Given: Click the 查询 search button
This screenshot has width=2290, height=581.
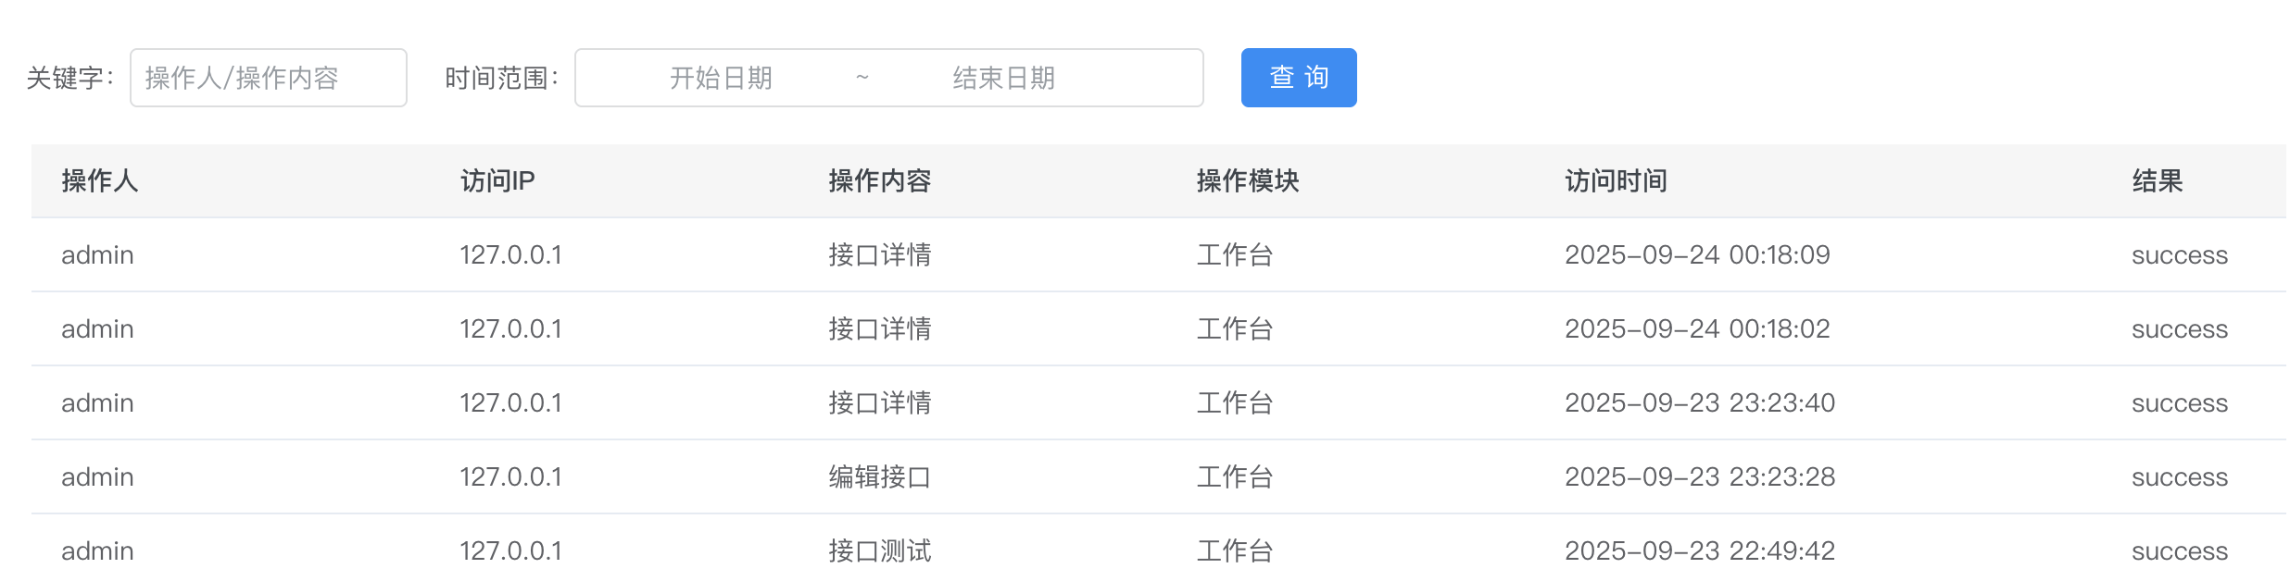Looking at the screenshot, I should pos(1298,78).
